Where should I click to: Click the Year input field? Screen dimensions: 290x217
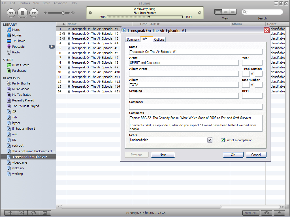coord(252,63)
